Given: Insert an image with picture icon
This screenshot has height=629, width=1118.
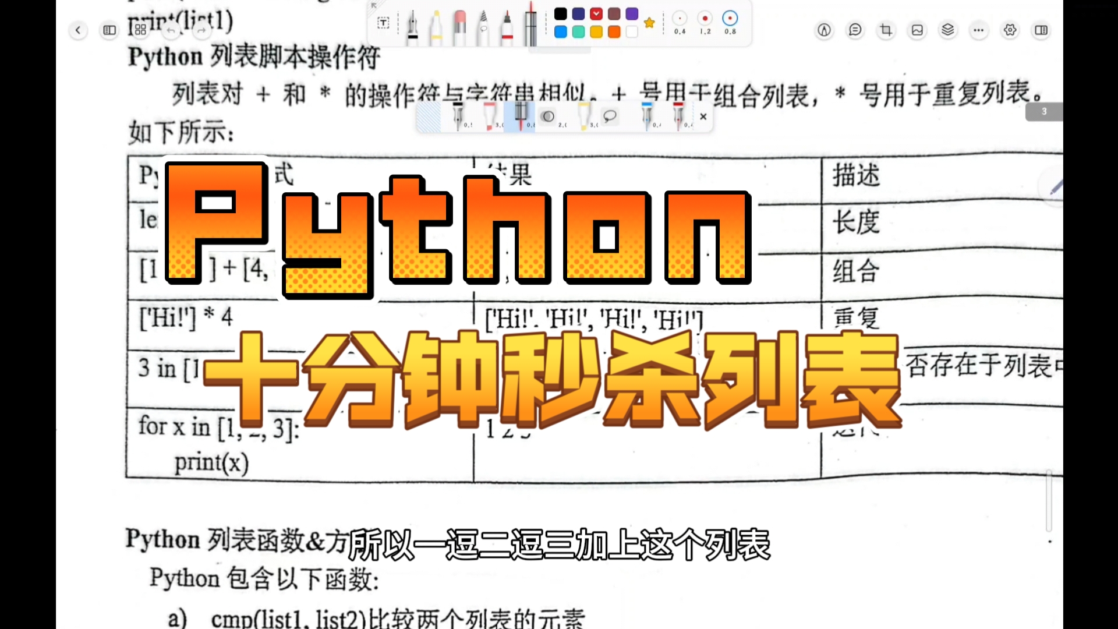Looking at the screenshot, I should tap(917, 30).
